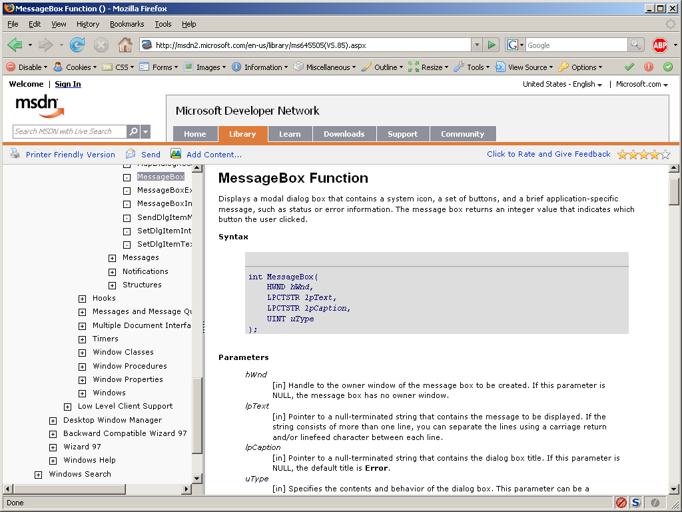
Task: Click the Sign In link
Action: [x=68, y=84]
